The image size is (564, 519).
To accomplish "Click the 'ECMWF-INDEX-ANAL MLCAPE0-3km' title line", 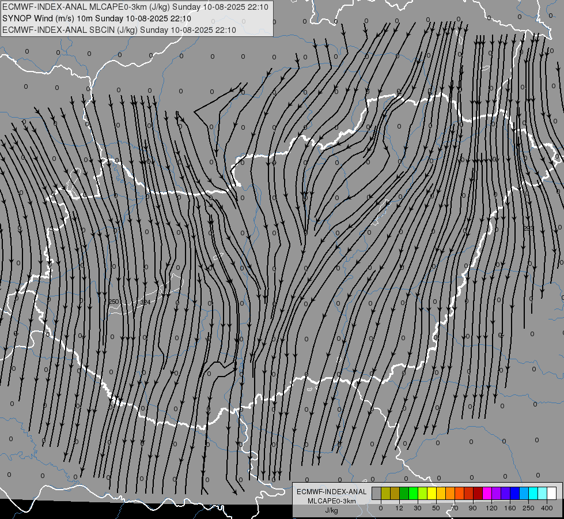I will click(135, 7).
